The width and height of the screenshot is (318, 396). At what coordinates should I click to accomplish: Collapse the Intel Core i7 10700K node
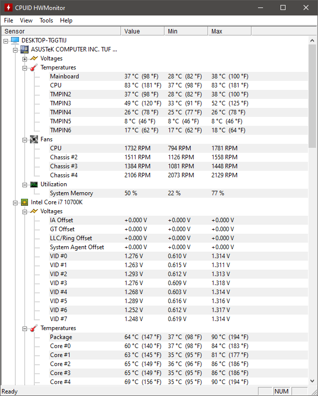(15, 202)
